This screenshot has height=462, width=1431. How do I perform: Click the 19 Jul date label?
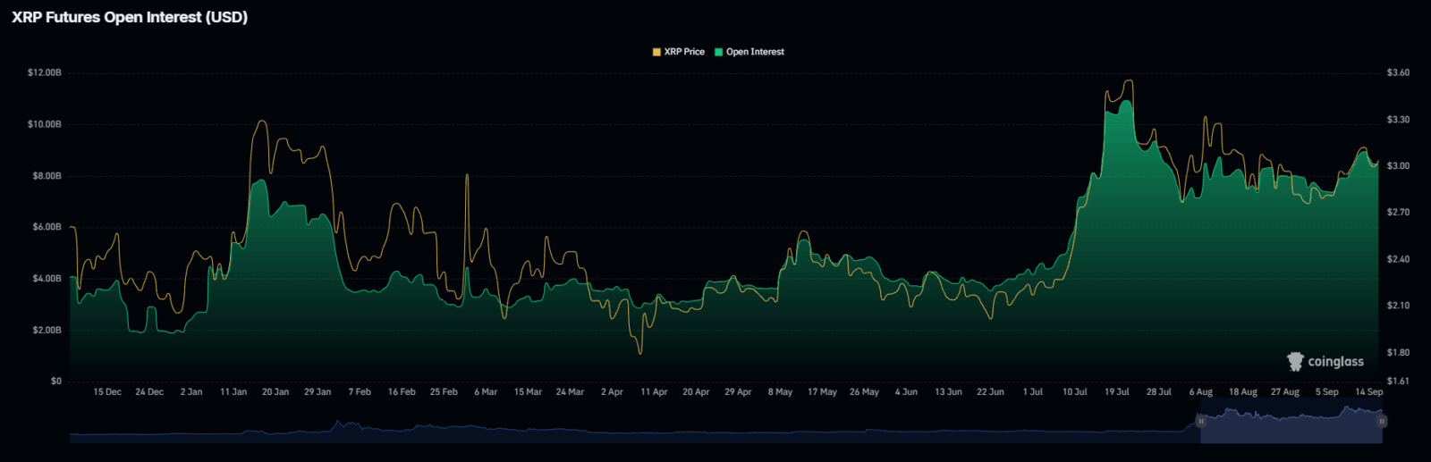(x=1117, y=392)
